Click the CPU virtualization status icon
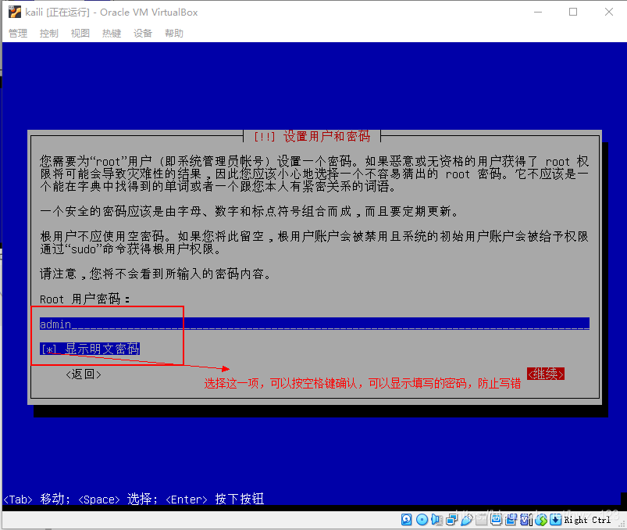This screenshot has width=627, height=530. 525,520
